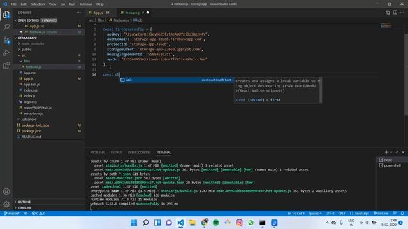Screen dimensions: 408x229
Task: Open the File menu
Action: tap(14, 4)
